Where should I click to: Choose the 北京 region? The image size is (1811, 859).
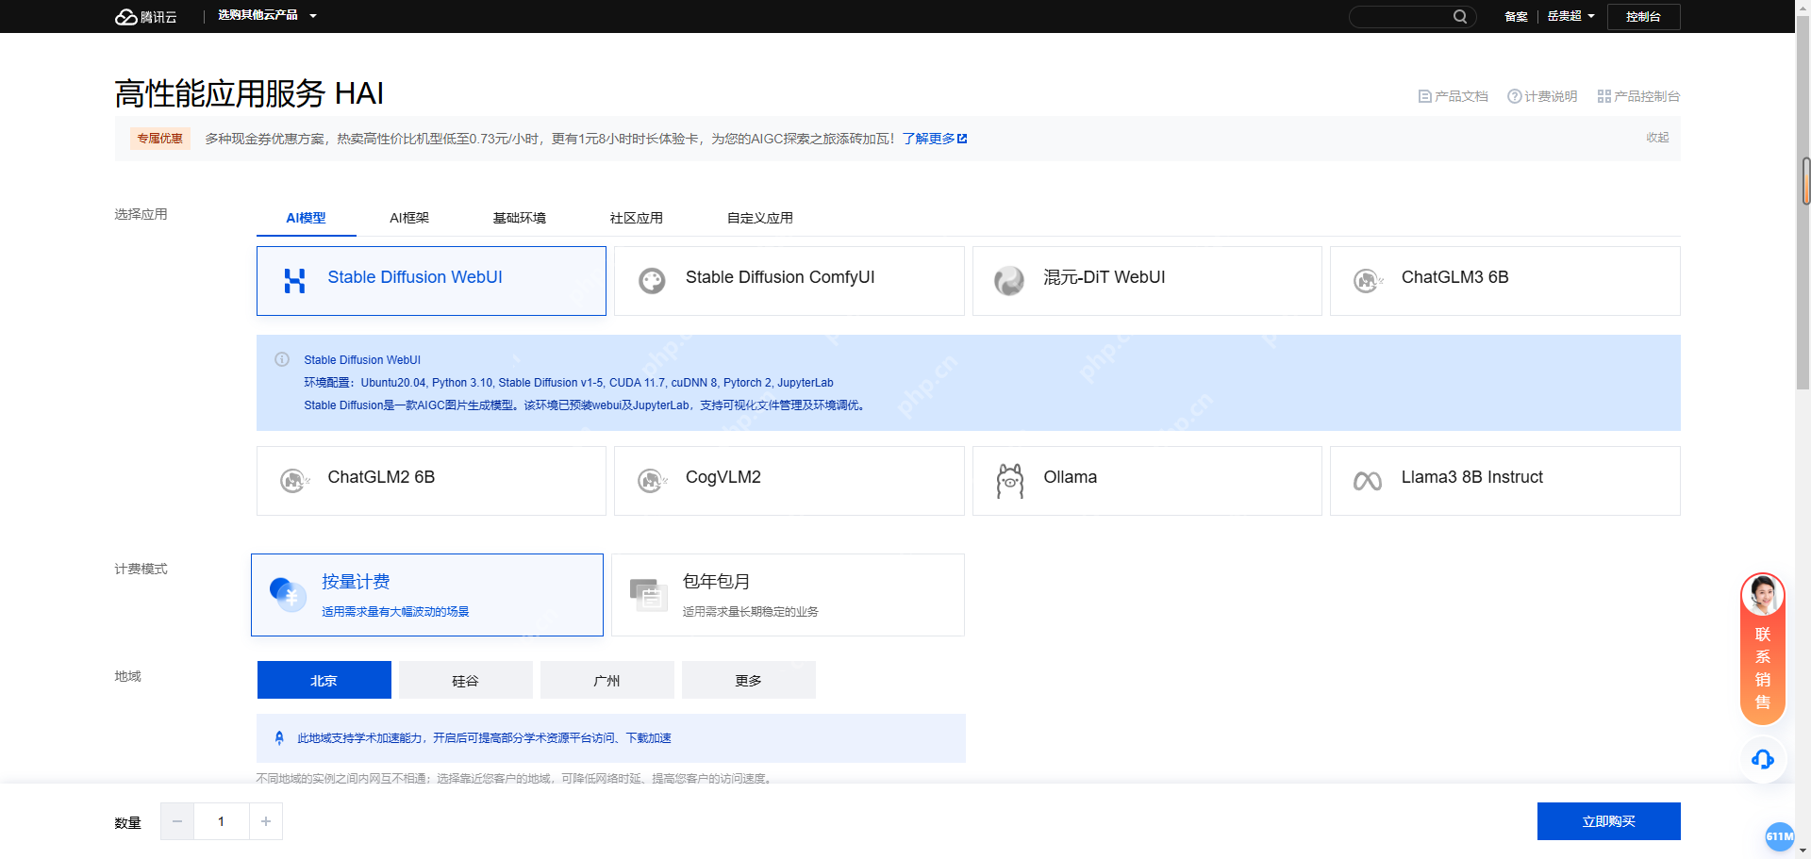click(324, 680)
